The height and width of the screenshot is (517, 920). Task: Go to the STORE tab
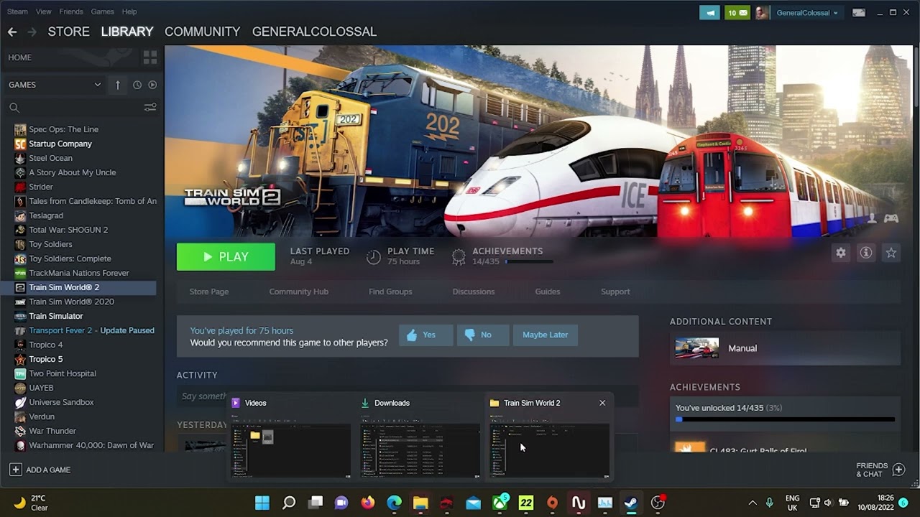(x=69, y=32)
